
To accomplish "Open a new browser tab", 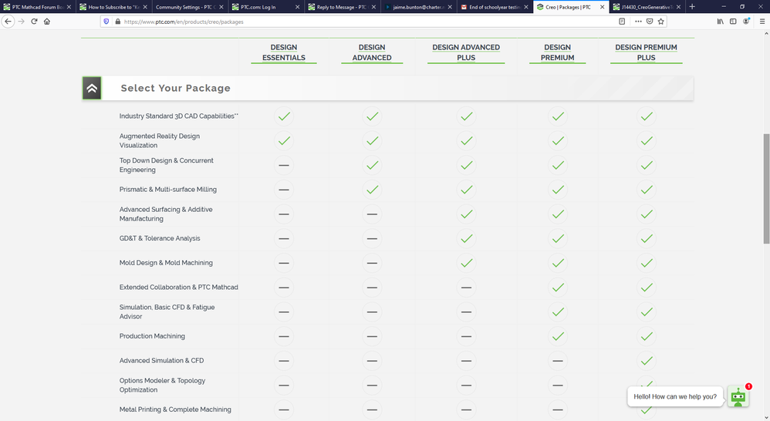I will (x=692, y=7).
